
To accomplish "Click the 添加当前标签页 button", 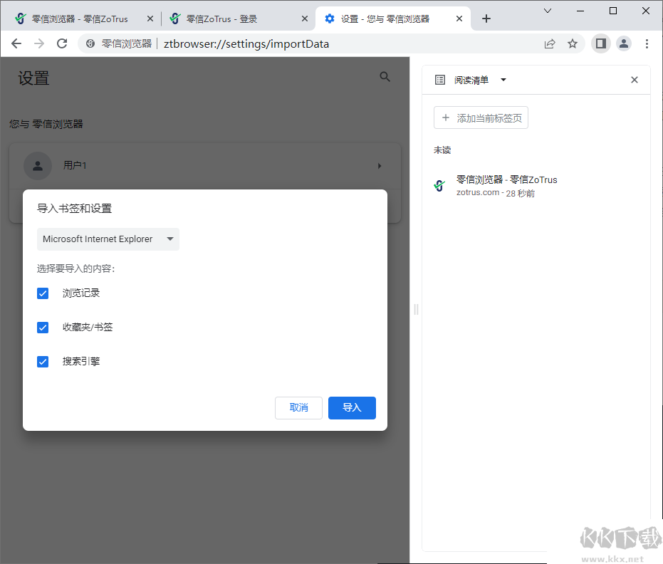I will pos(481,117).
